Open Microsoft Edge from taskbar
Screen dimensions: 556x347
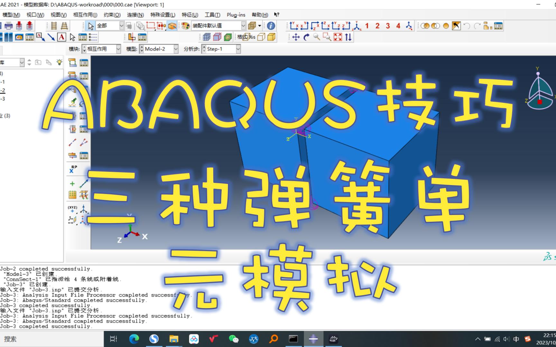point(134,339)
